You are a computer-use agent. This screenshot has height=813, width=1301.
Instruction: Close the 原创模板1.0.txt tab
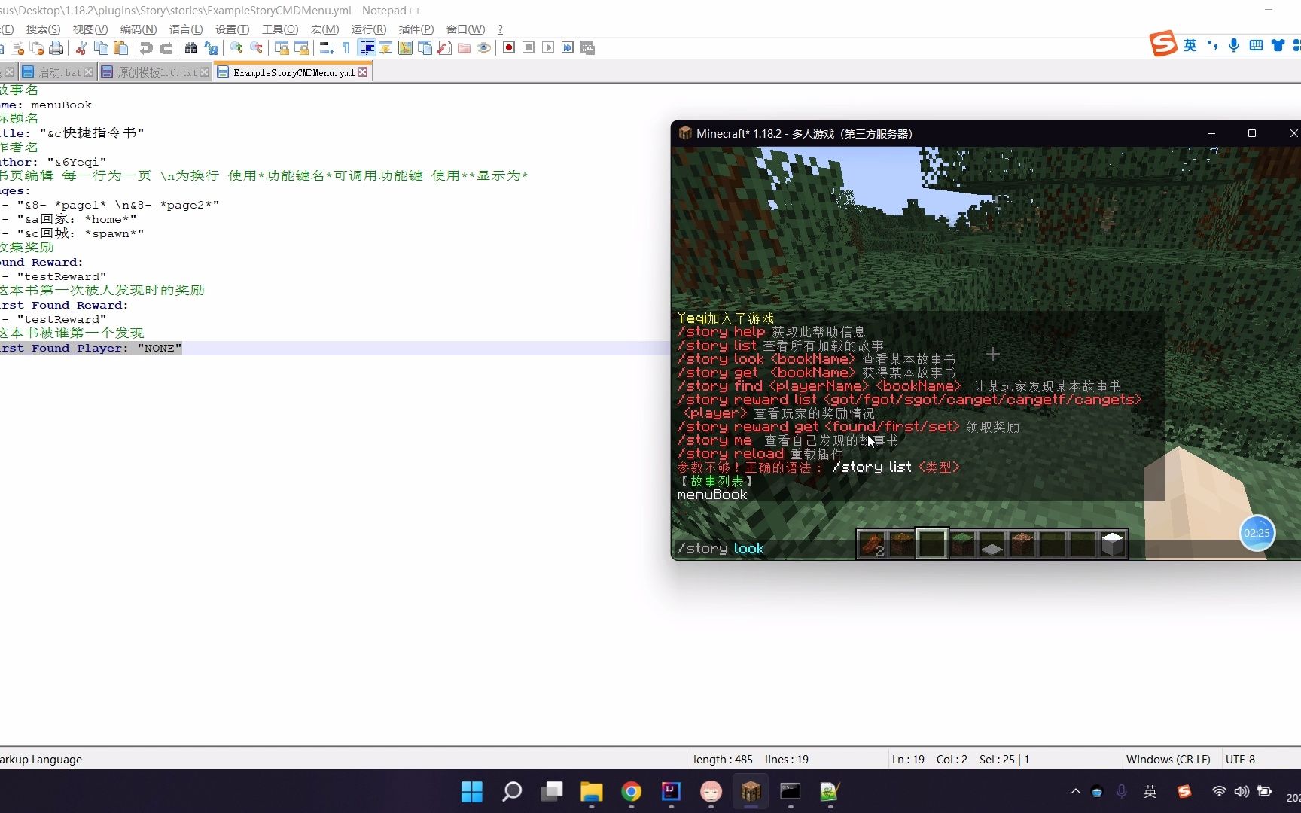[x=204, y=72]
